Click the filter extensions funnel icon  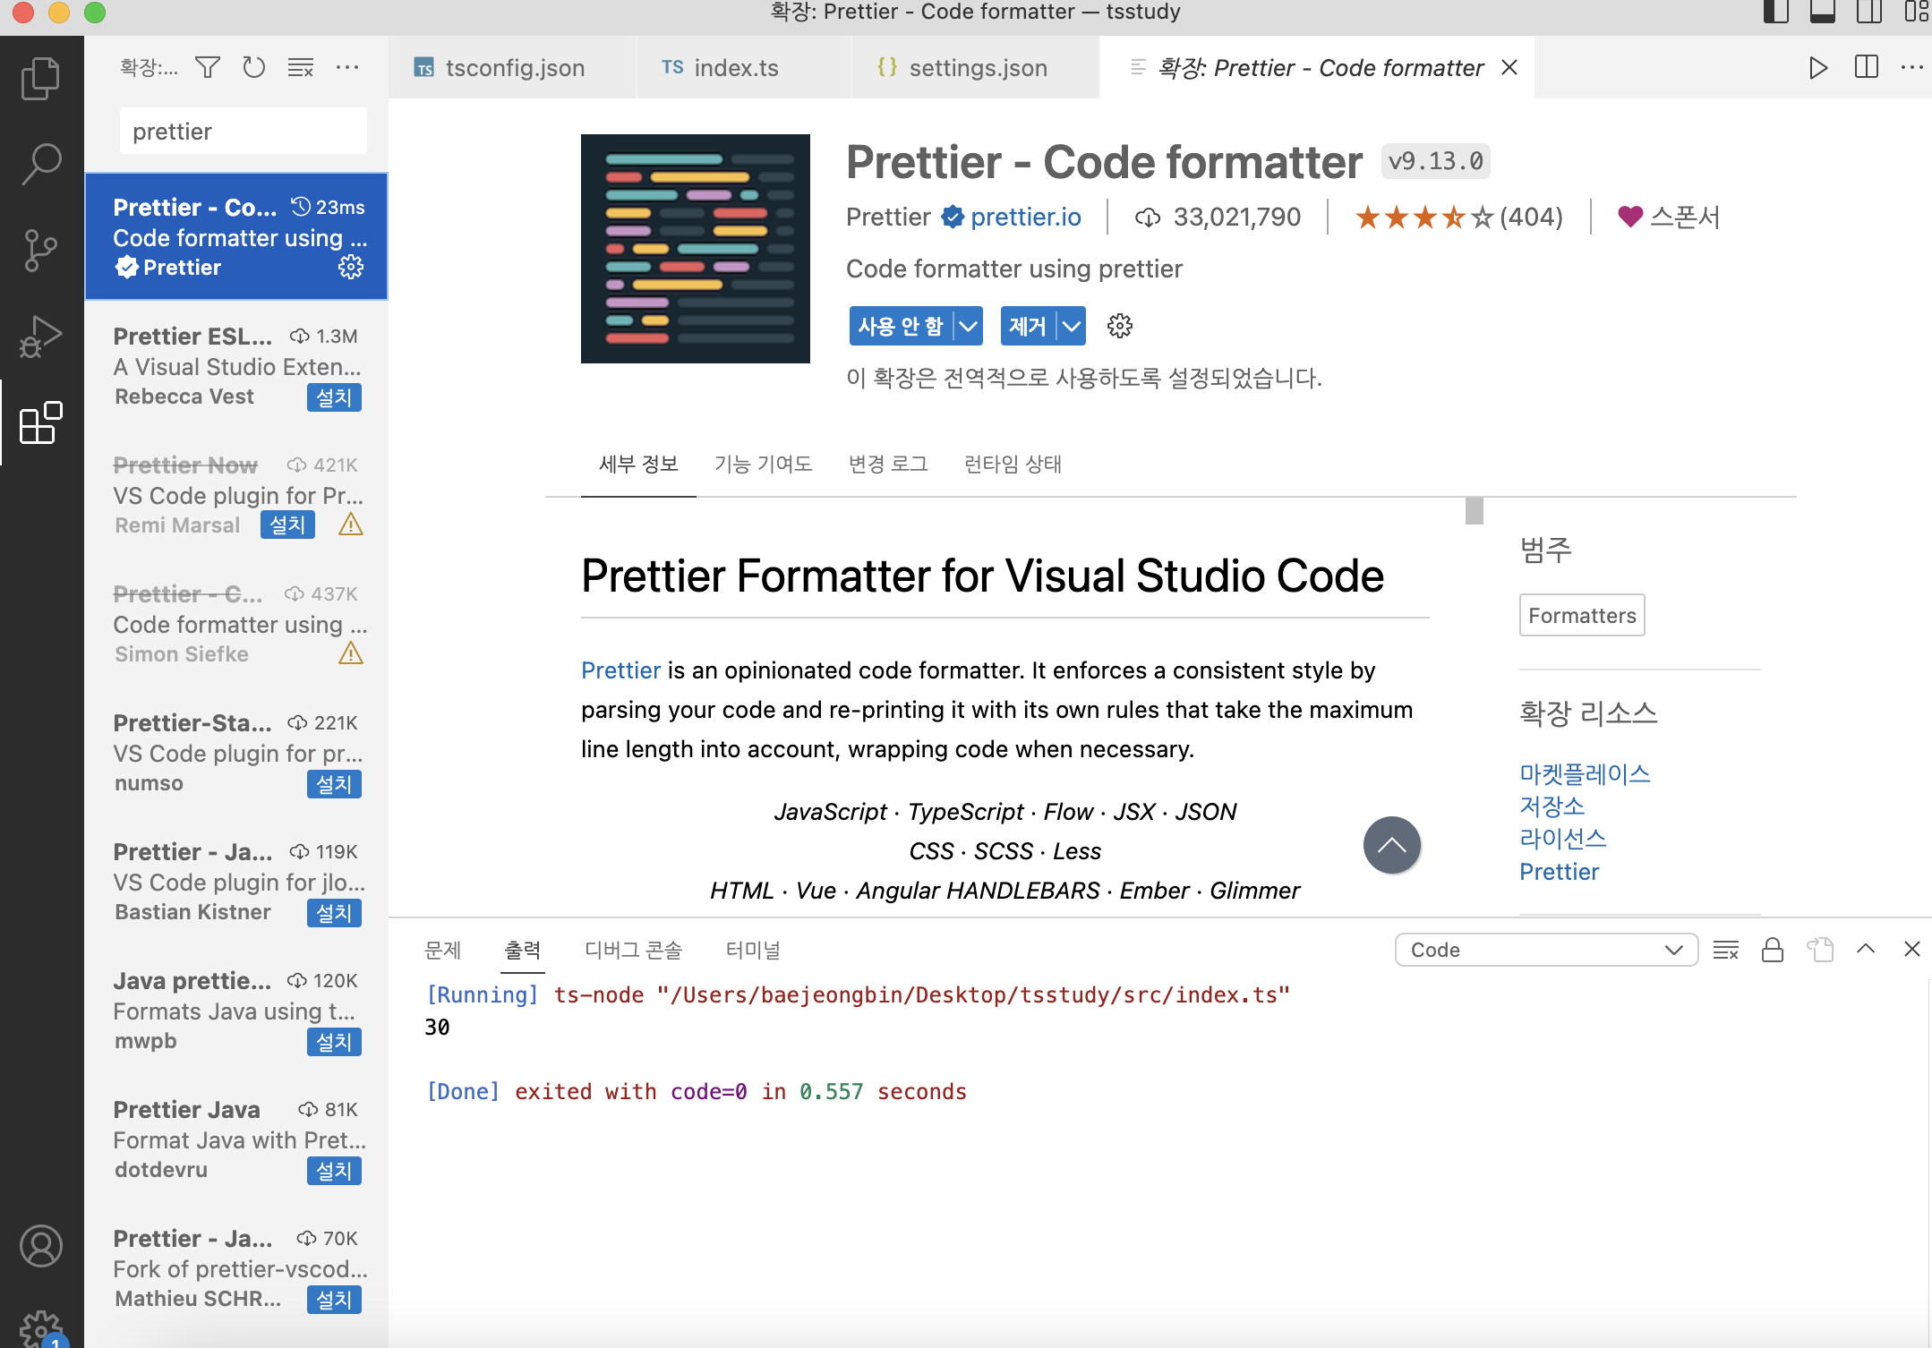(x=208, y=67)
